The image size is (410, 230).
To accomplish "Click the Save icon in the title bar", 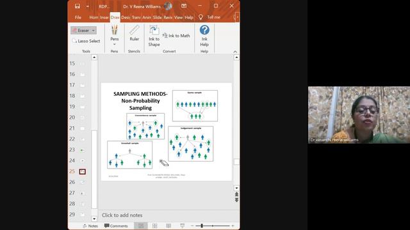I will point(78,6).
